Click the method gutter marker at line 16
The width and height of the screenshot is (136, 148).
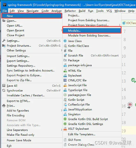click(130, 105)
